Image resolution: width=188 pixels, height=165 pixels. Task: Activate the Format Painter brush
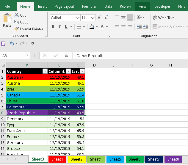click(x=17, y=29)
